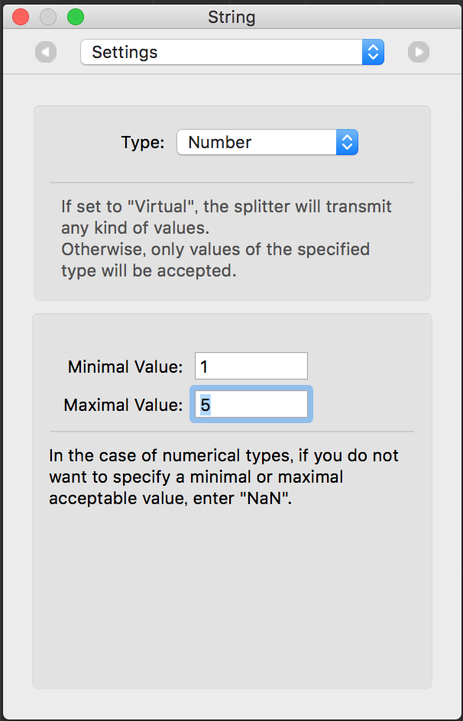Click the blue chevron beside Number
This screenshot has width=463, height=721.
[x=347, y=142]
